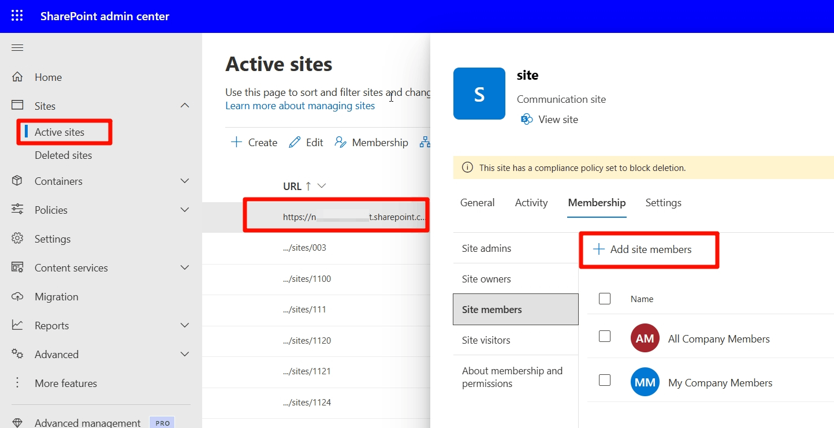Collapse the Sites section chevron
Screen dimensions: 834x428
[x=185, y=105]
